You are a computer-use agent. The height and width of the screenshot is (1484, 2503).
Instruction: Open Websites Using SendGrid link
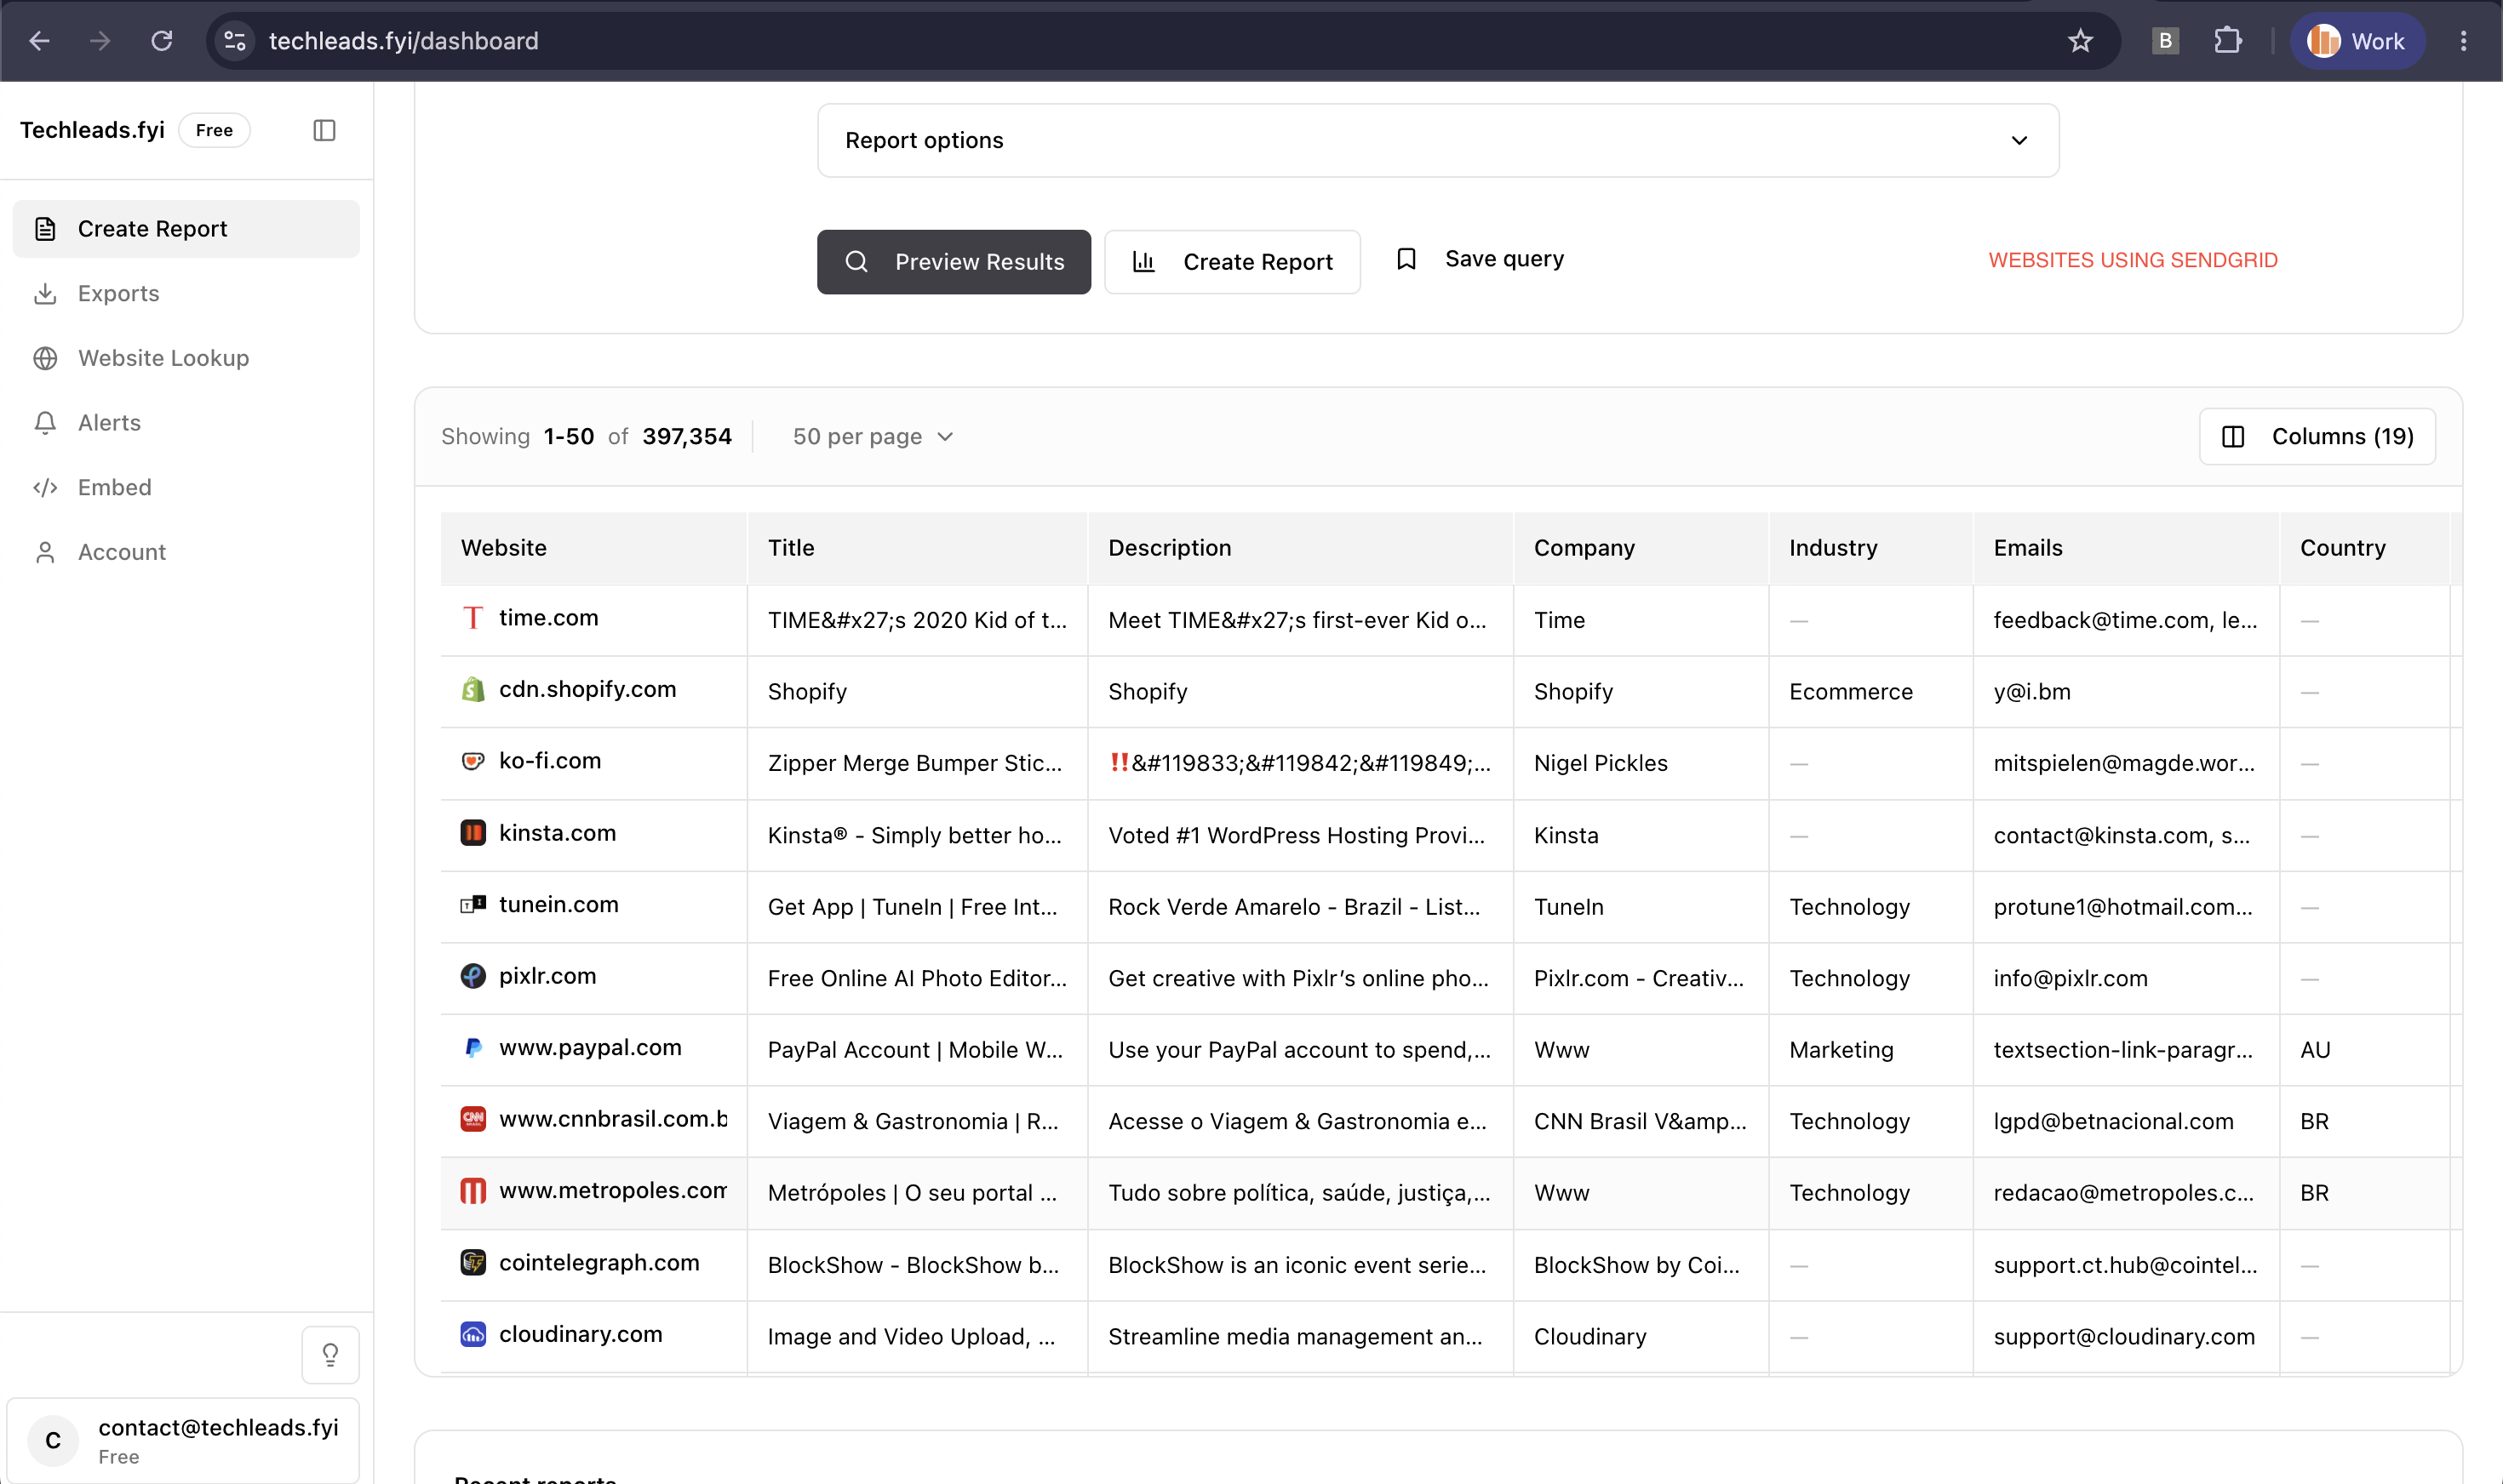[2132, 260]
